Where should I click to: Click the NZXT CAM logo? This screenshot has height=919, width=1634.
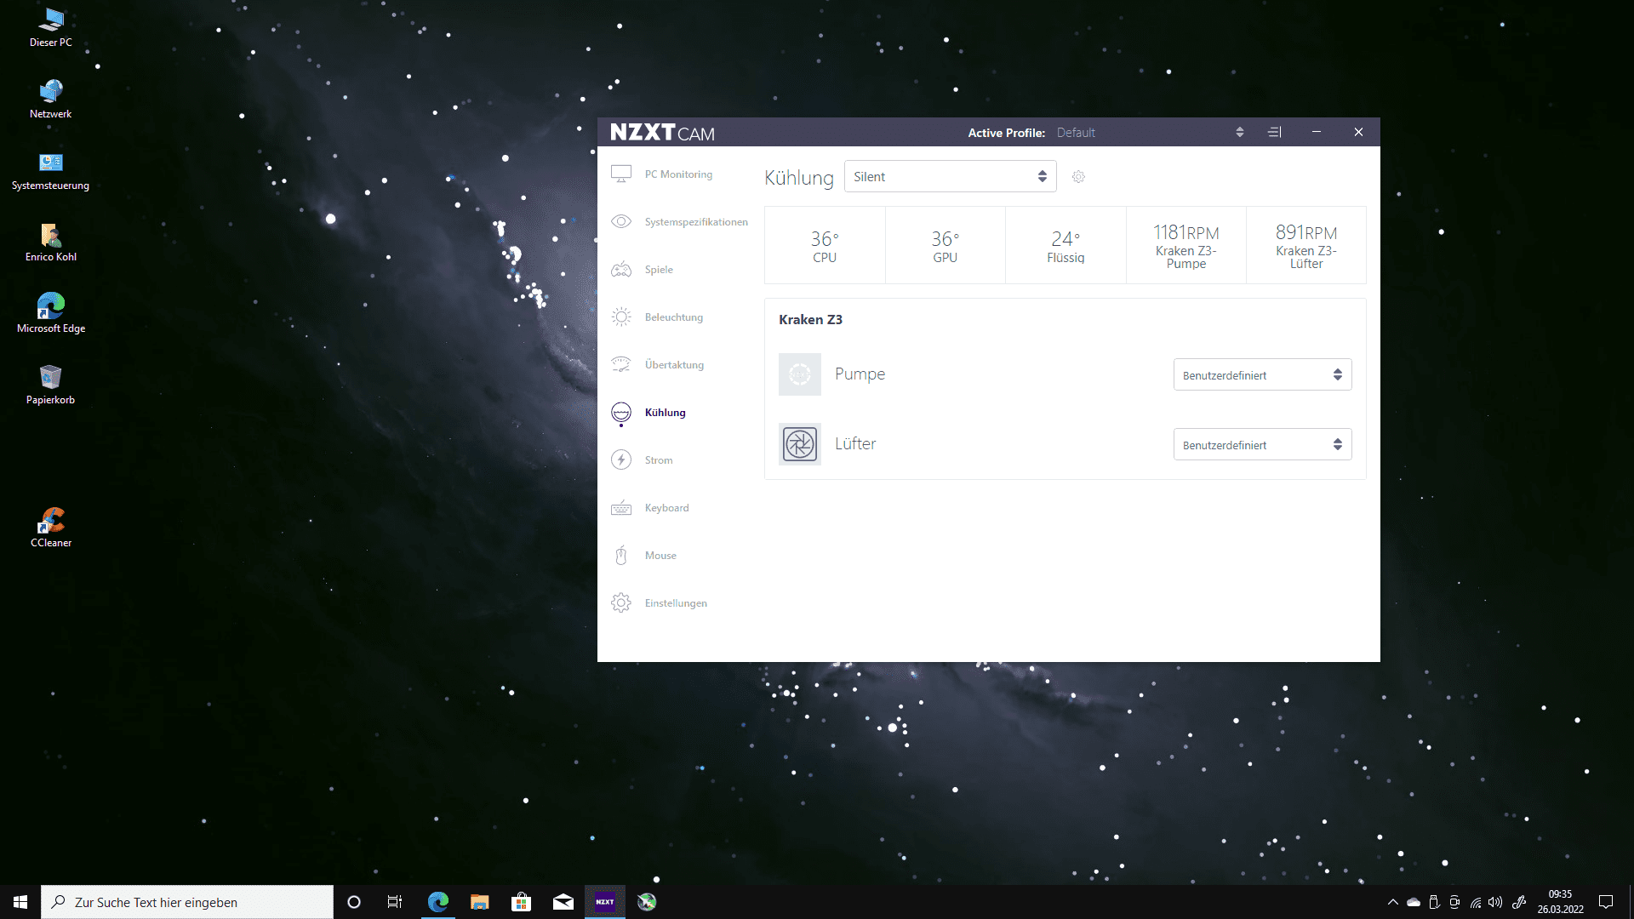(x=662, y=133)
